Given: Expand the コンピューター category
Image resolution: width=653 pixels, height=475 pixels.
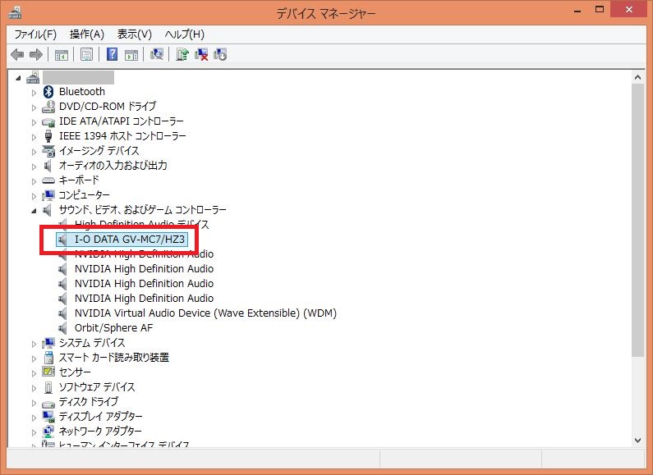Looking at the screenshot, I should [34, 196].
